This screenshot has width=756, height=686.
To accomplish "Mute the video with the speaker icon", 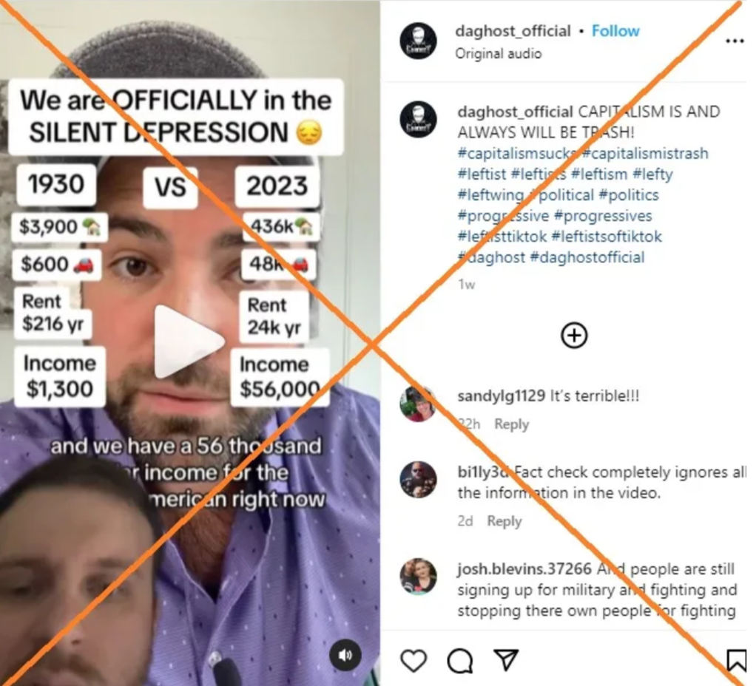I will point(345,655).
